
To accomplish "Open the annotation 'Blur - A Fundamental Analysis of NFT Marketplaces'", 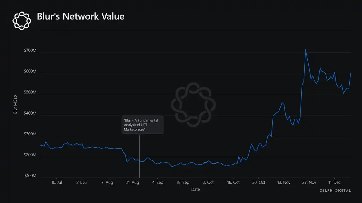I will [x=142, y=125].
